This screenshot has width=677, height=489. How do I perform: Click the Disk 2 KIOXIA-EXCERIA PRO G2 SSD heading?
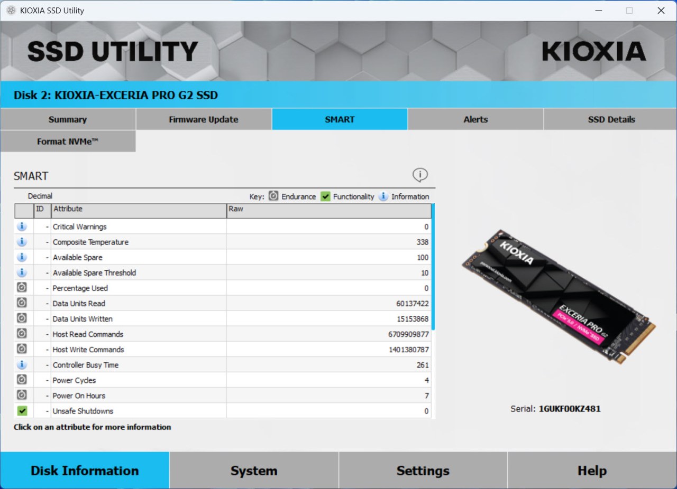click(x=116, y=96)
